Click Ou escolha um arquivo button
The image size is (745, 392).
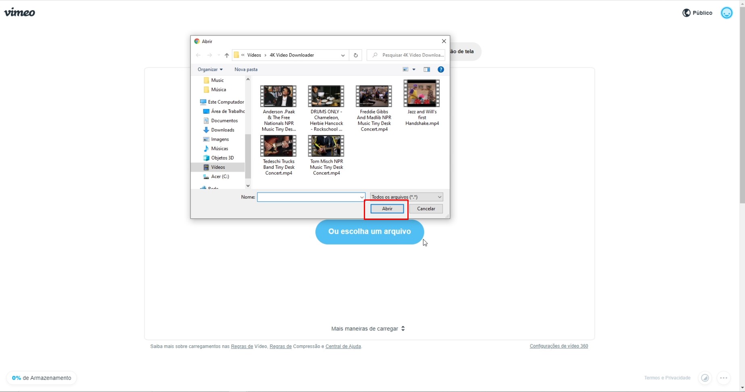(369, 232)
